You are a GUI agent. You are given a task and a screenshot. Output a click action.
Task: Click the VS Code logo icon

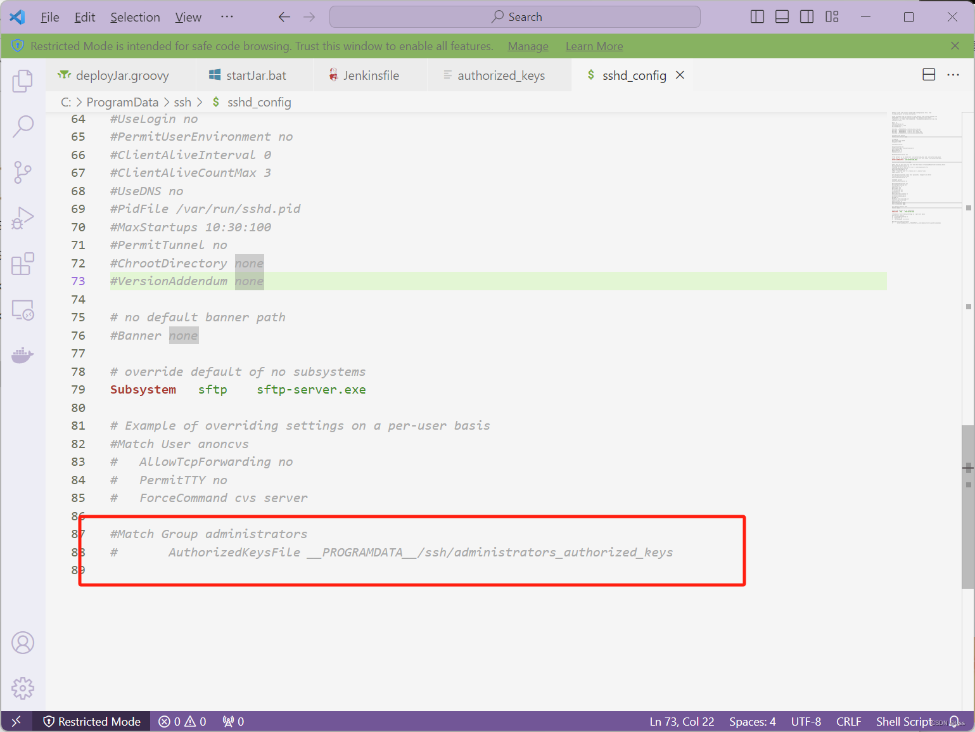coord(17,17)
